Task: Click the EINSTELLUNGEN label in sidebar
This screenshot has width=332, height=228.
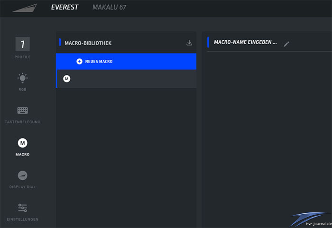Action: click(22, 219)
